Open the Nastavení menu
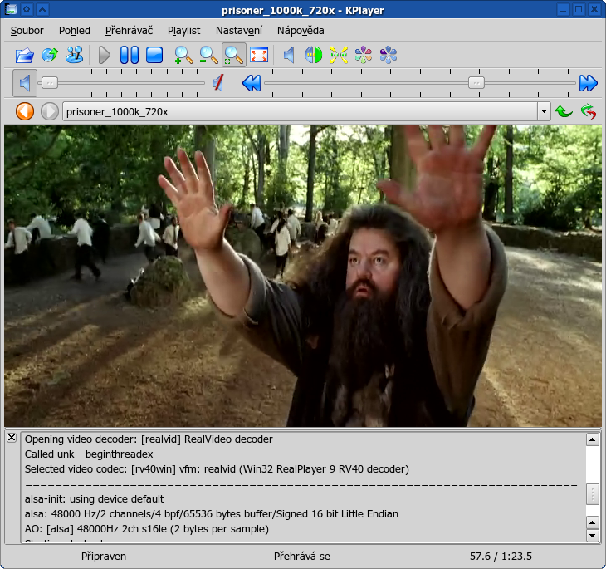 pos(239,31)
